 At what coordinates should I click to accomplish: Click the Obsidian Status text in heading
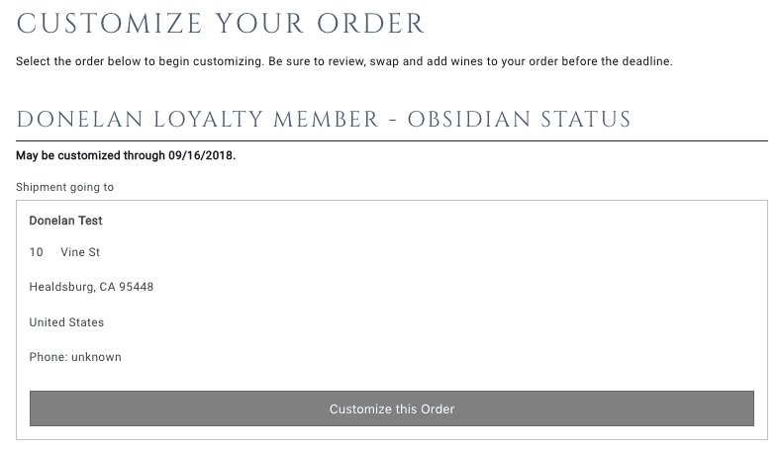click(519, 120)
